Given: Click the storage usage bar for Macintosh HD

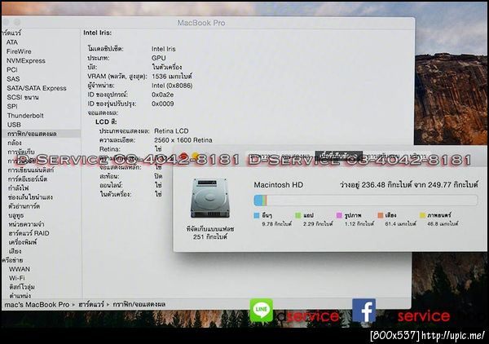Looking at the screenshot, I should pyautogui.click(x=365, y=201).
